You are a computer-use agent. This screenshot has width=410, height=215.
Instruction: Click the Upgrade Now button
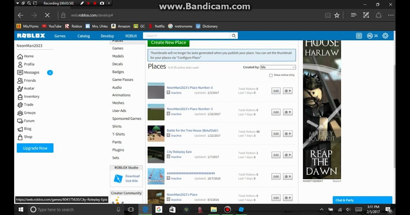tap(35, 148)
